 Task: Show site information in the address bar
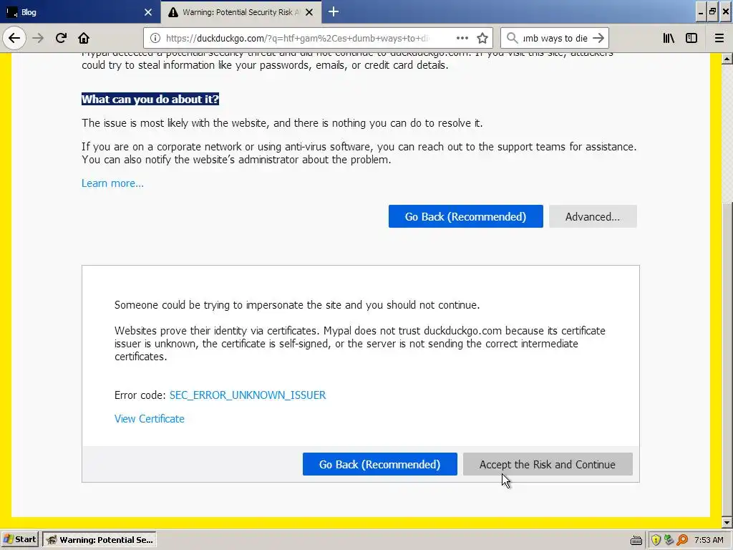pyautogui.click(x=155, y=38)
